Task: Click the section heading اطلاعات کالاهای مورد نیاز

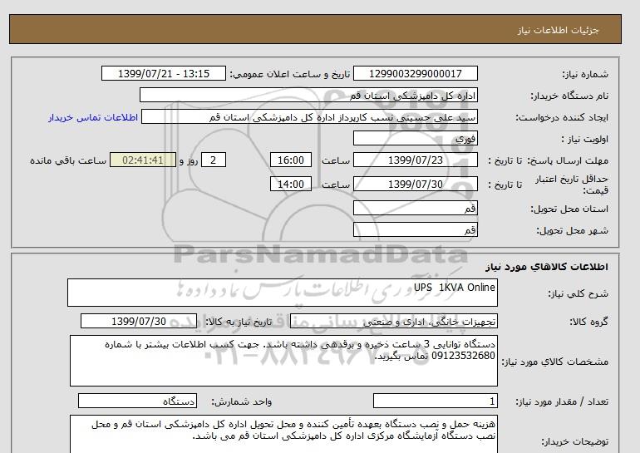Action: (547, 267)
